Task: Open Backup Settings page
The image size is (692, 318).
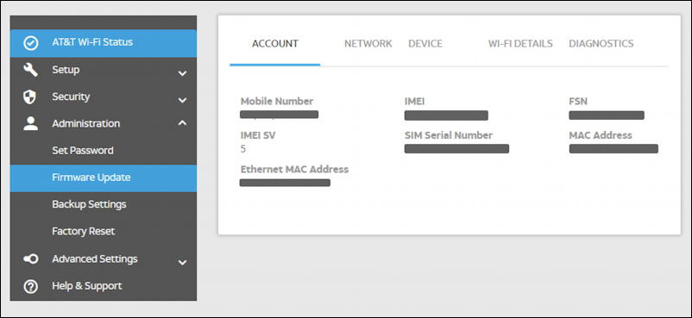Action: (89, 204)
